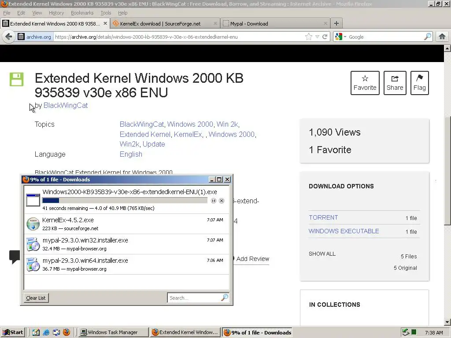This screenshot has height=338, width=451.
Task: Click the search magnifier in Google box
Action: click(x=428, y=37)
